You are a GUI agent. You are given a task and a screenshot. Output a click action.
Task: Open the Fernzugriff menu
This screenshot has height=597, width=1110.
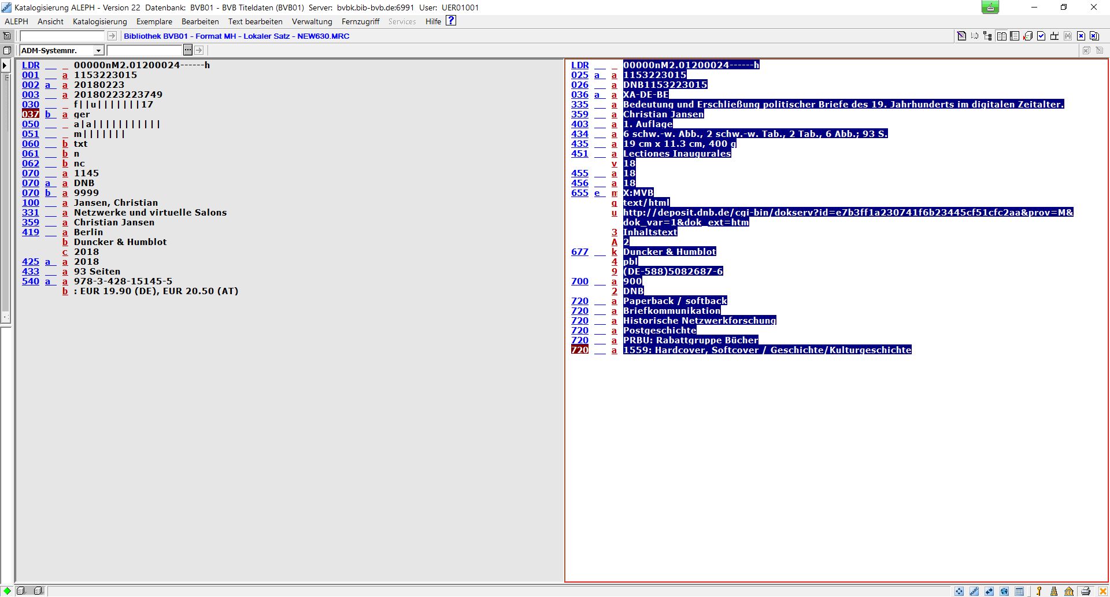tap(360, 21)
